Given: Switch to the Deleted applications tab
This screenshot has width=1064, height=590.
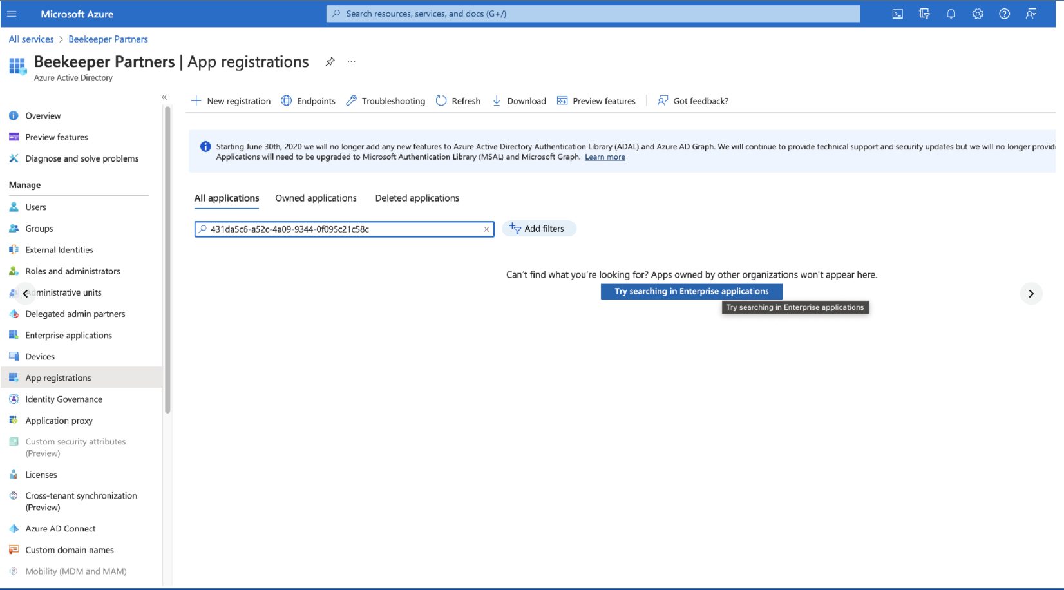Looking at the screenshot, I should point(417,198).
